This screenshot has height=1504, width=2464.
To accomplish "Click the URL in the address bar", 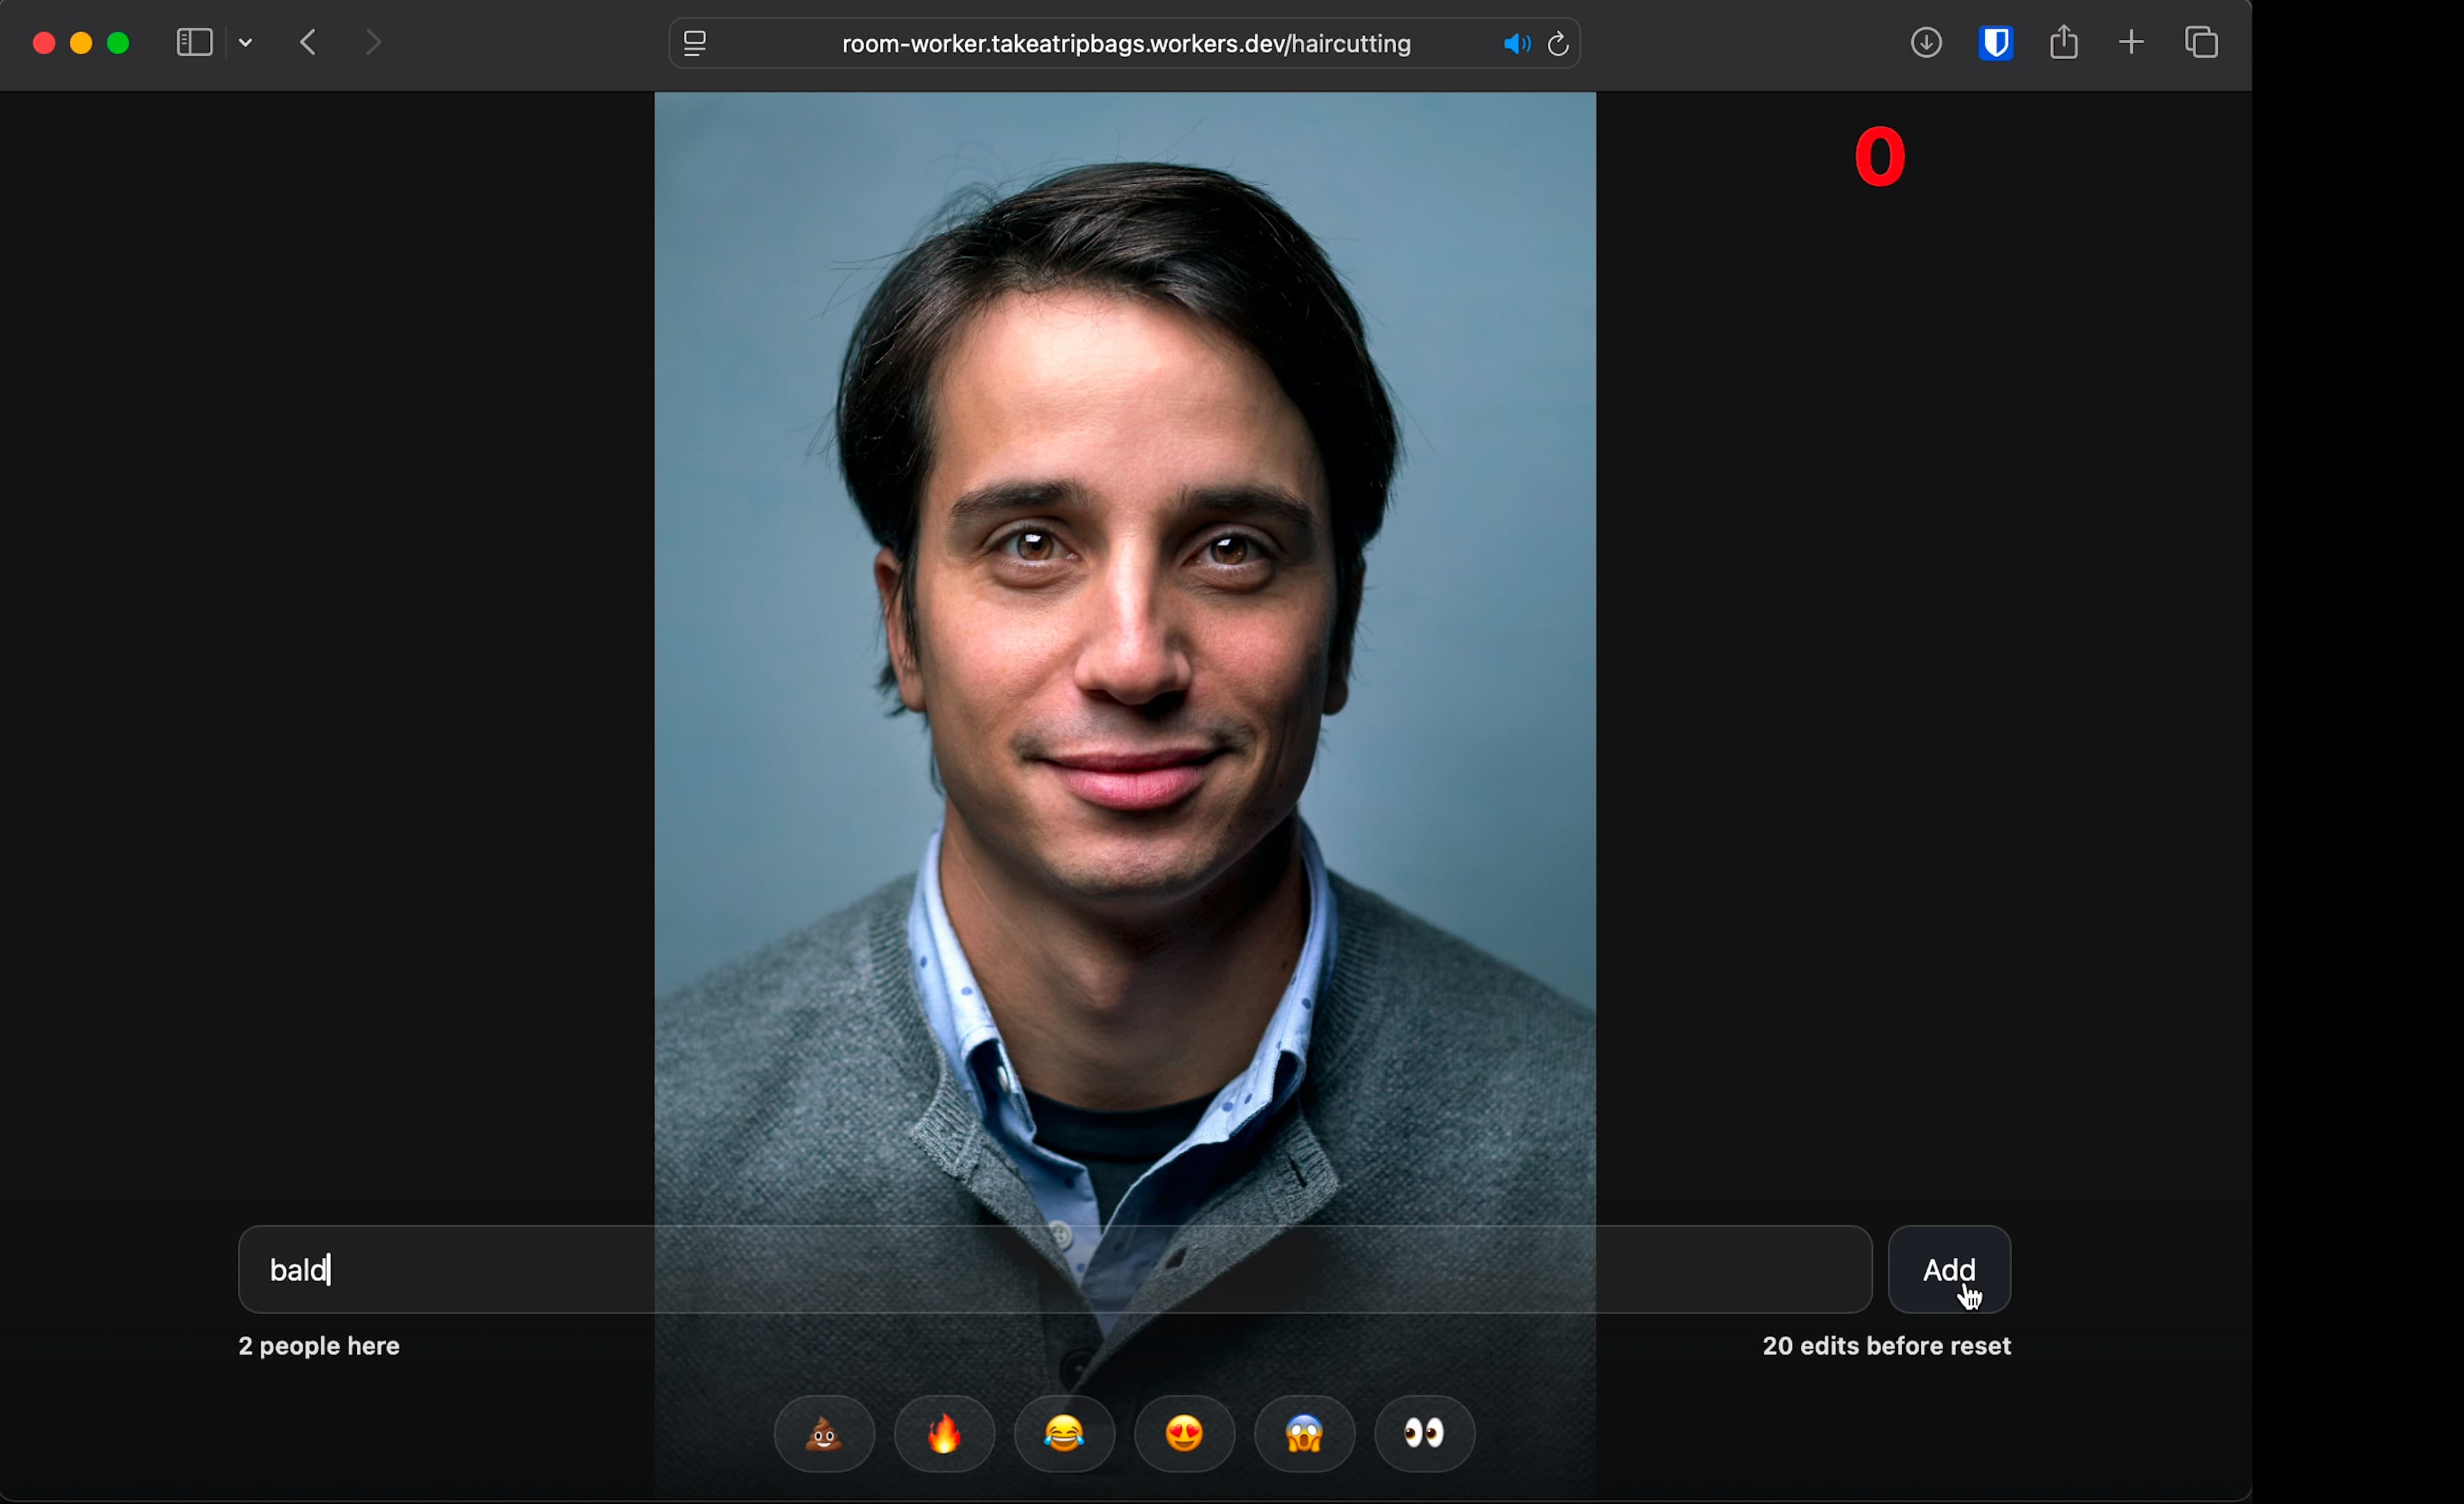I will [x=1125, y=44].
